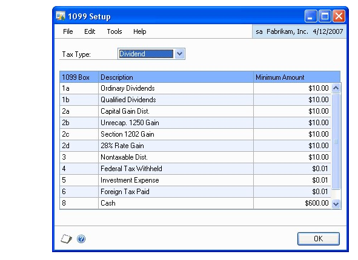Click minimum amount for Investment Expense

point(292,180)
